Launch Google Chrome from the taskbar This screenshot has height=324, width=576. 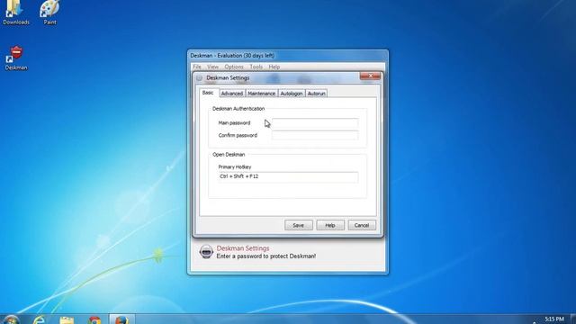coord(94,319)
